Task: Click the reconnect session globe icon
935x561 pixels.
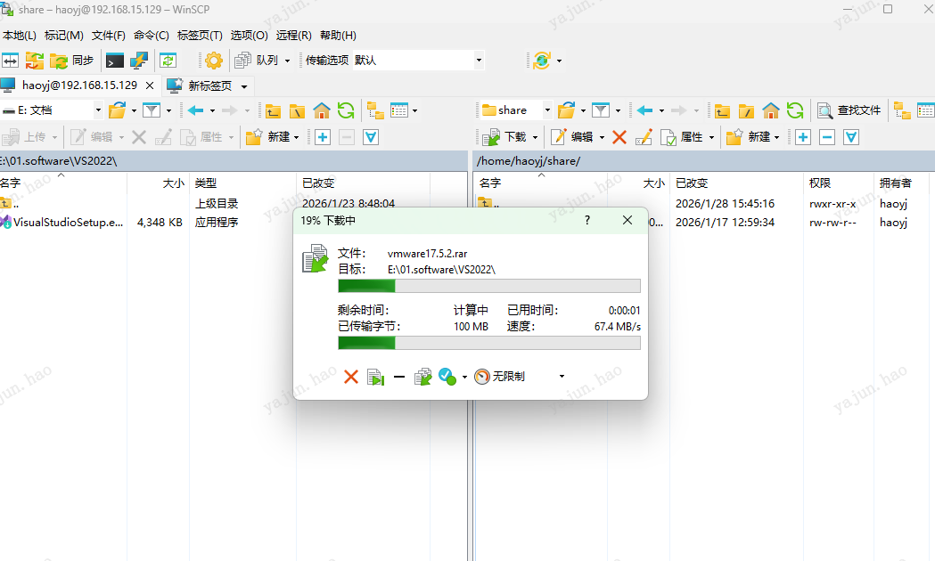Action: coord(541,61)
